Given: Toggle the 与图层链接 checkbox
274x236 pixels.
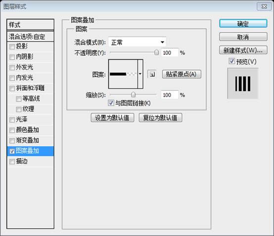Looking at the screenshot, I should point(111,103).
